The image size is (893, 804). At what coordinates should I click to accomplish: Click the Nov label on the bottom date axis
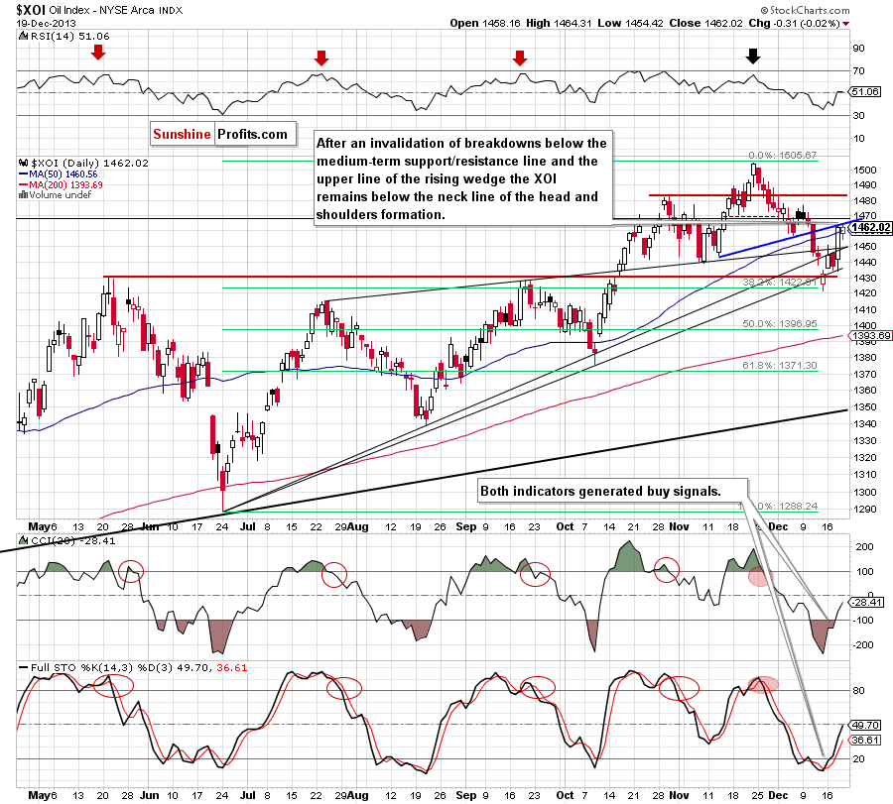click(679, 795)
